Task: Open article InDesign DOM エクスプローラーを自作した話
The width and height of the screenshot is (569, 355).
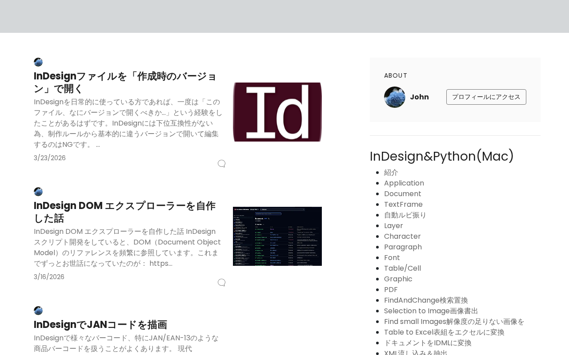Action: click(124, 212)
